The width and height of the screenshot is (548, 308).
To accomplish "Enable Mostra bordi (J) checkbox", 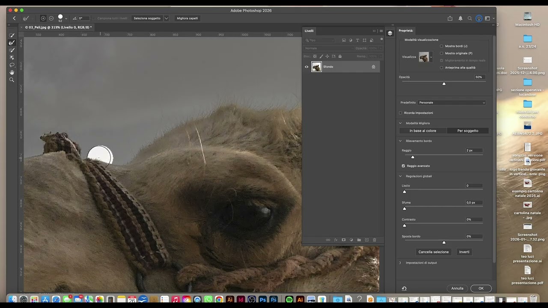I will pyautogui.click(x=441, y=46).
